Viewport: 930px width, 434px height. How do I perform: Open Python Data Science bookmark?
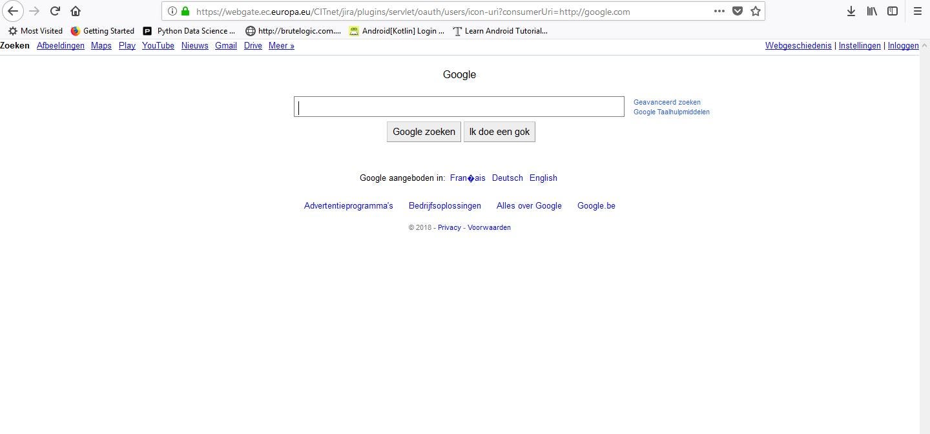click(x=189, y=30)
